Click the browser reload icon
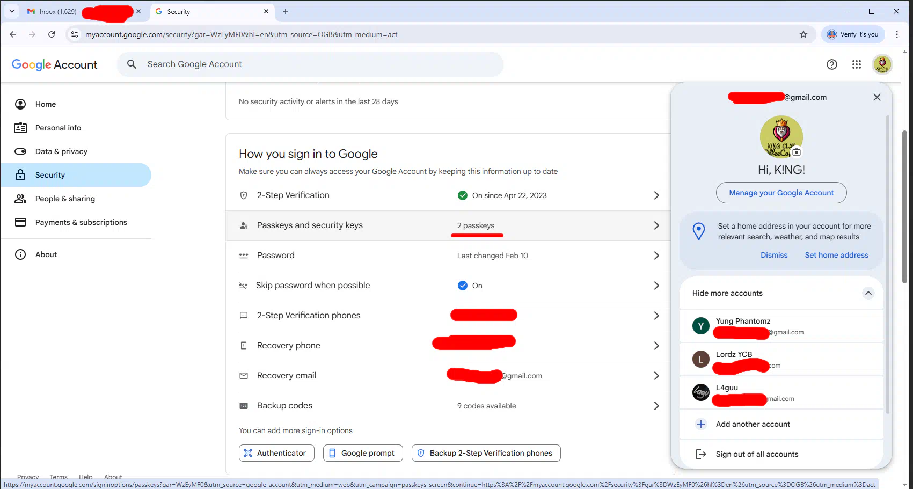The image size is (913, 489). click(52, 34)
